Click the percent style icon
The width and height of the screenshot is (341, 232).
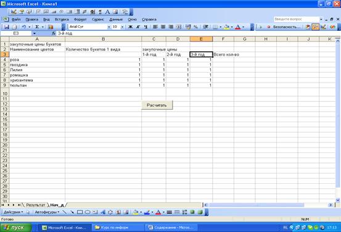[195, 27]
